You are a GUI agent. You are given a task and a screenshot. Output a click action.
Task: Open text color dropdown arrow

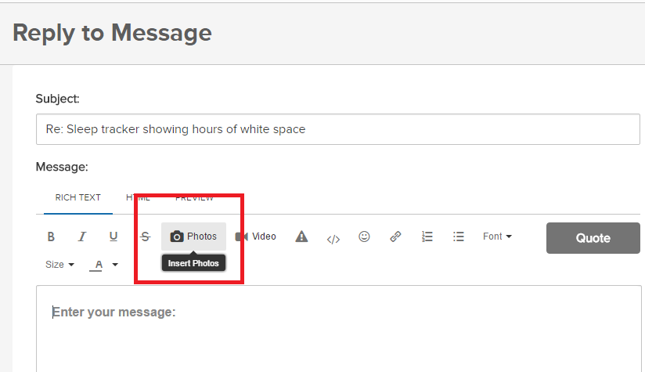115,265
